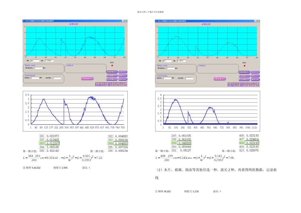Select highlighted row 283 in left data table
The width and height of the screenshot is (301, 213).
(49, 143)
